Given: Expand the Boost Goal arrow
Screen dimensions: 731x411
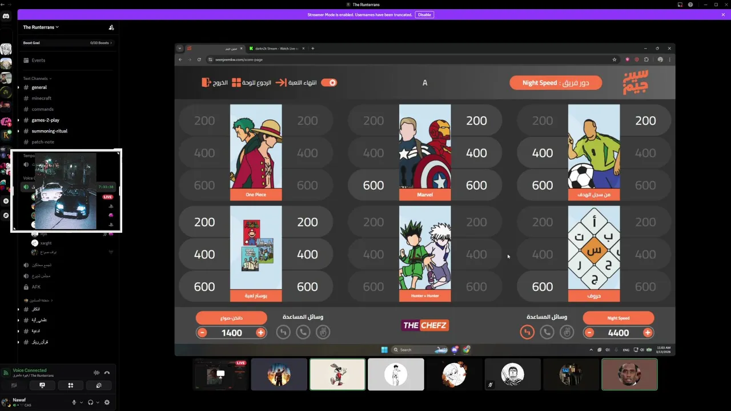Looking at the screenshot, I should click(111, 43).
